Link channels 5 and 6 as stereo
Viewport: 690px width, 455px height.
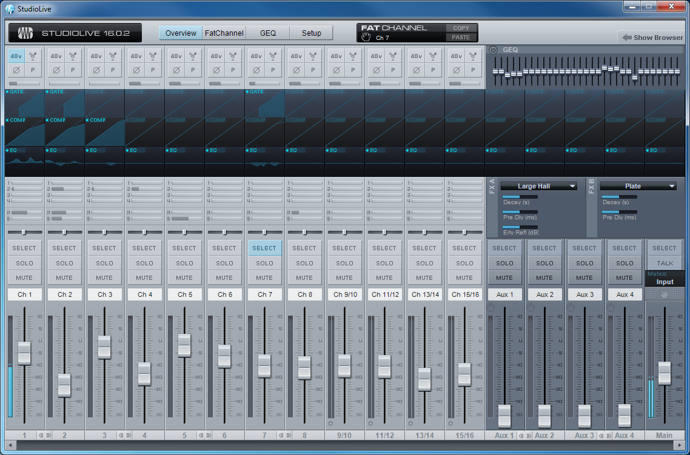tap(205, 435)
